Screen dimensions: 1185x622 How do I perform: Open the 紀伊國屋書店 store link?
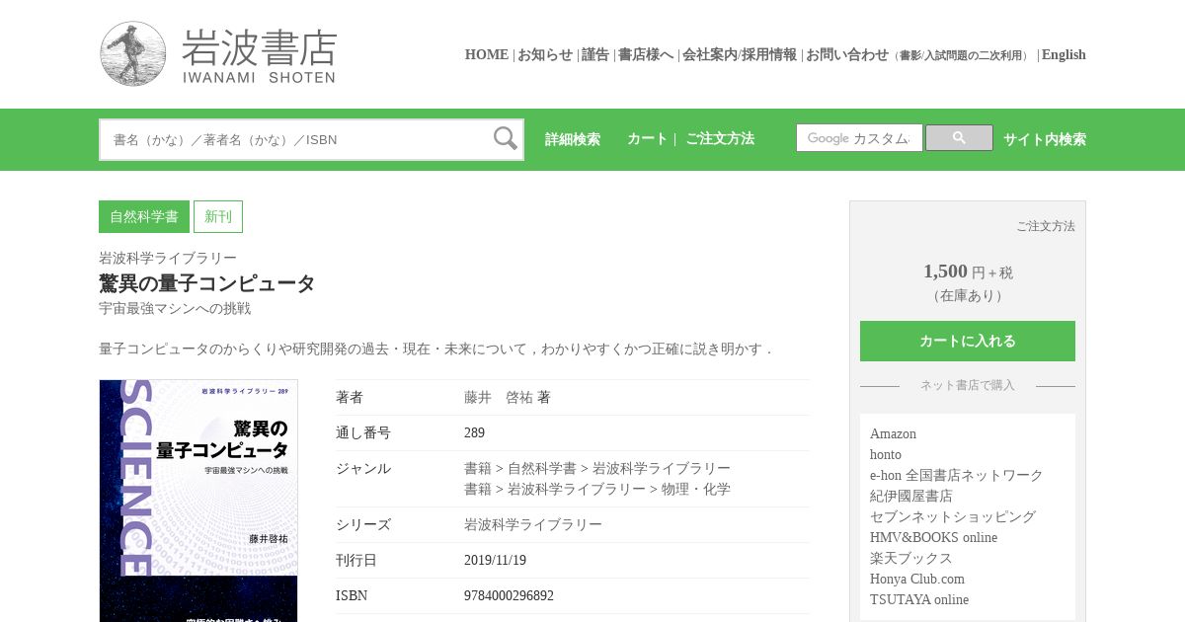tap(911, 496)
